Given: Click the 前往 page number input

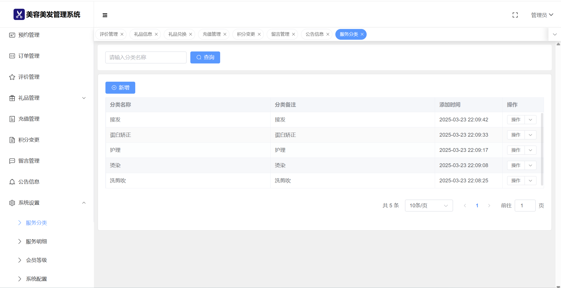Looking at the screenshot, I should tap(525, 206).
